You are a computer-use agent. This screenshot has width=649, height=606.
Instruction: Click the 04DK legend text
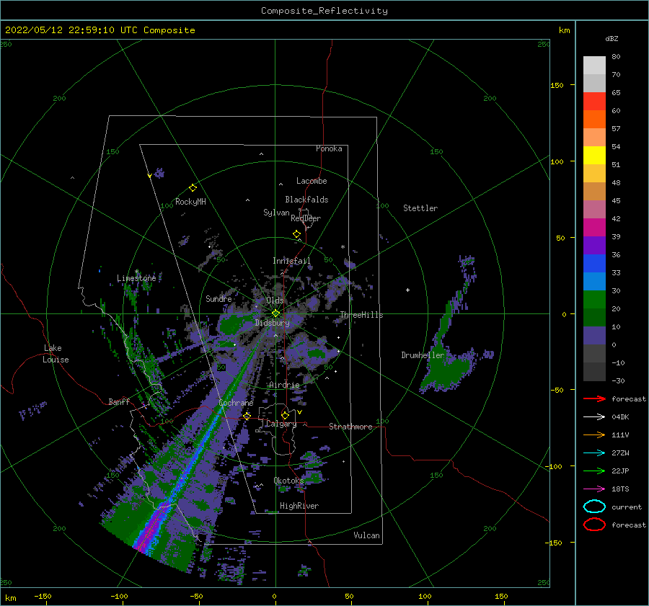tap(620, 417)
